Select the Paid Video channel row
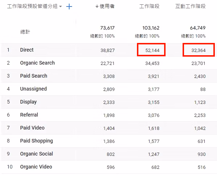The height and width of the screenshot is (175, 217). 109,128
